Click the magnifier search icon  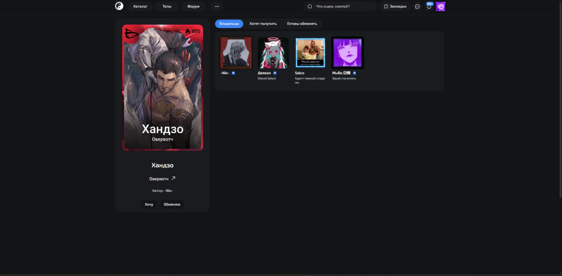[310, 6]
